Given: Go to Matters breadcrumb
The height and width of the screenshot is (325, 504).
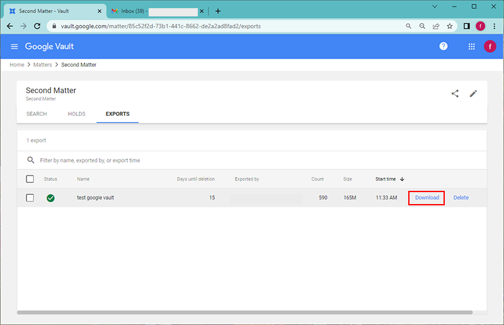Looking at the screenshot, I should [x=42, y=65].
